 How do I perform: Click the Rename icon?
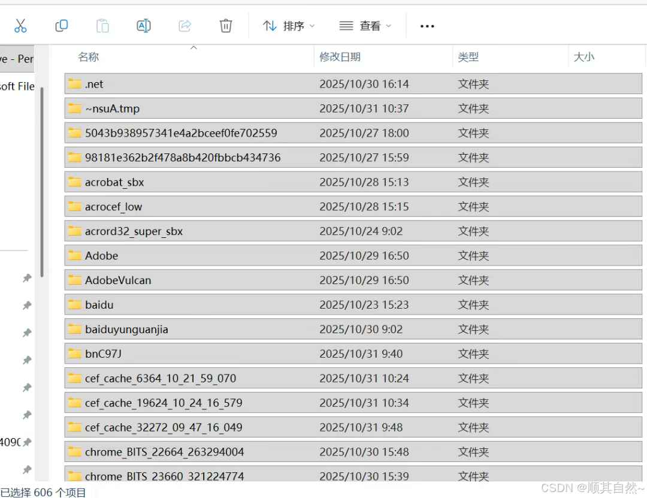[x=143, y=25]
